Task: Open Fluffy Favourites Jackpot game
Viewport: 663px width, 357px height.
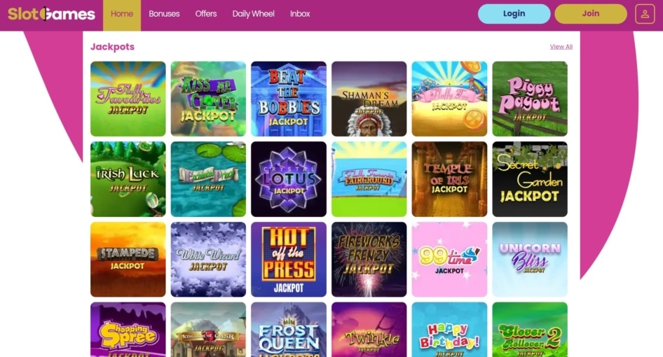Action: coord(128,99)
